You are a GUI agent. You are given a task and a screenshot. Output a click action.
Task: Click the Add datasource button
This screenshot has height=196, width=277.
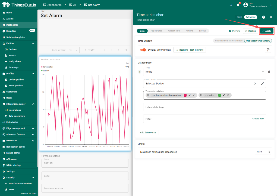[148, 133]
